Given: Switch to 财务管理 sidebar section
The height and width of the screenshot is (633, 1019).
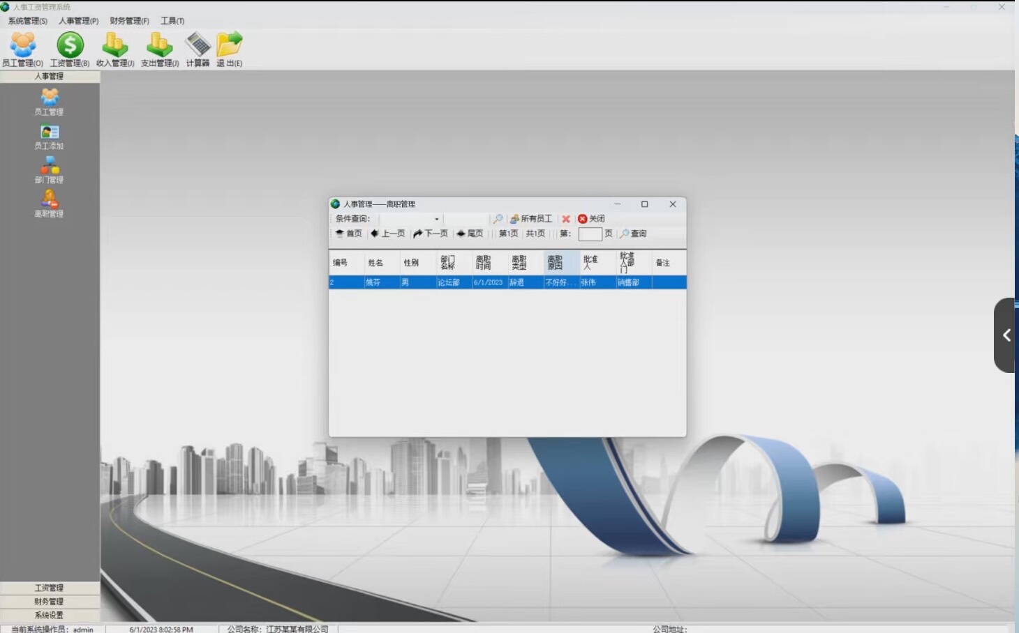Looking at the screenshot, I should (x=50, y=602).
